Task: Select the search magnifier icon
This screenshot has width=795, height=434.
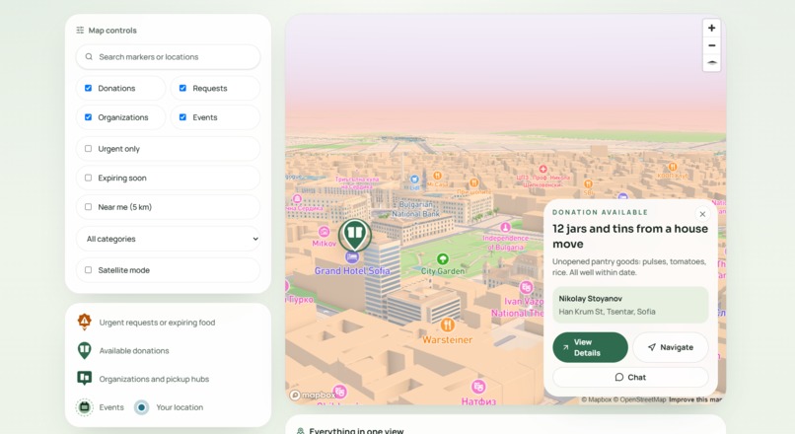Action: coord(89,57)
